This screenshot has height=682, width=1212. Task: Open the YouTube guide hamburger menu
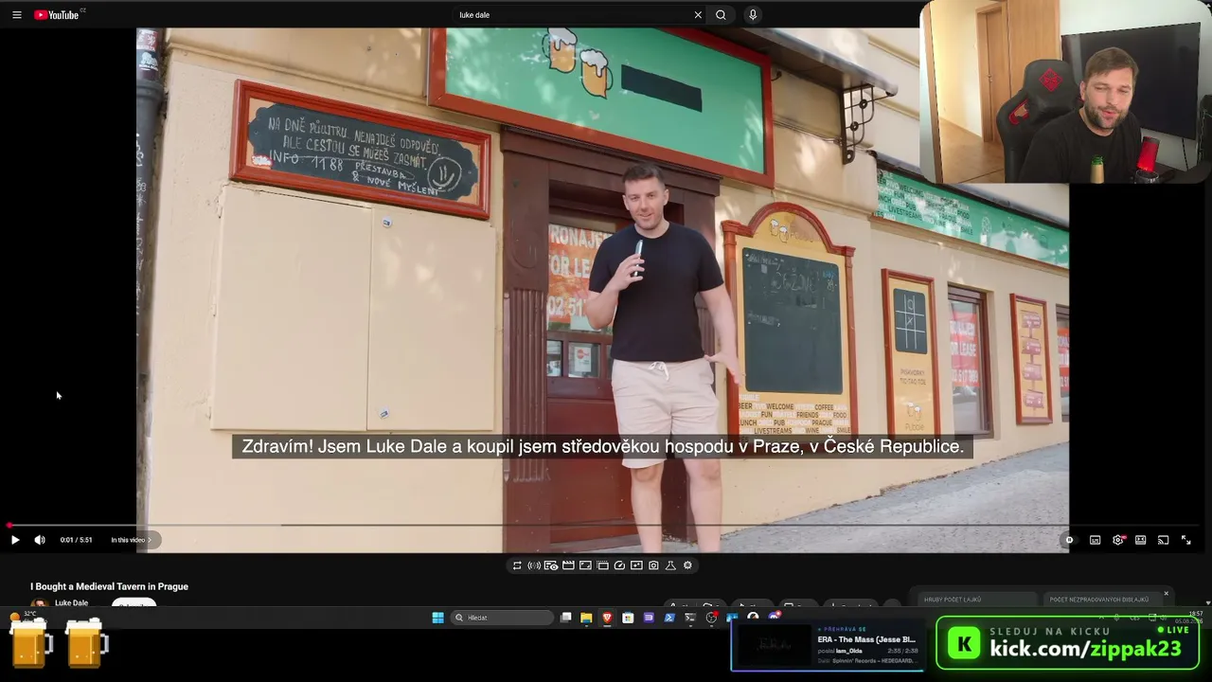click(x=16, y=15)
